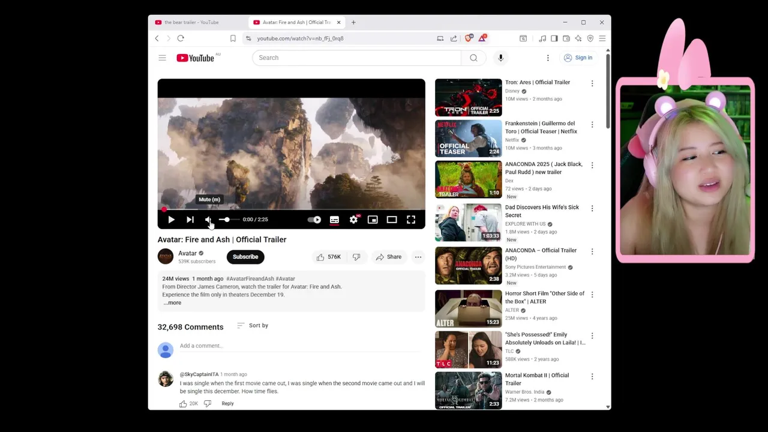Image resolution: width=768 pixels, height=432 pixels.
Task: Share the Avatar trailer
Action: [x=389, y=257]
